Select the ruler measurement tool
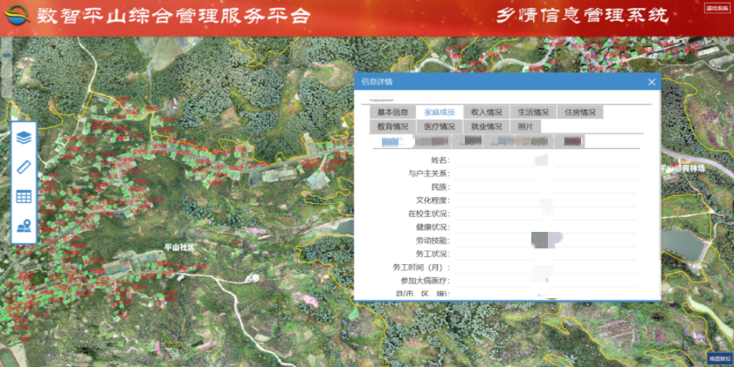This screenshot has width=734, height=367. tap(24, 167)
